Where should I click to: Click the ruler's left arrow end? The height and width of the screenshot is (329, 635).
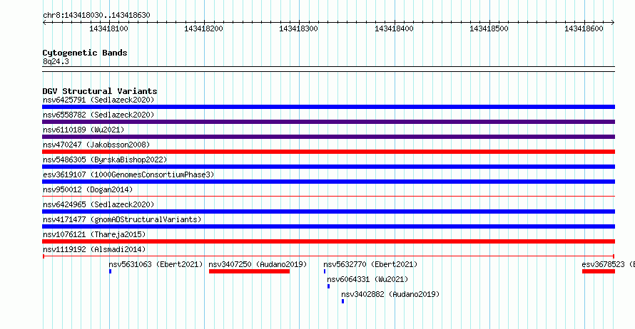[44, 23]
